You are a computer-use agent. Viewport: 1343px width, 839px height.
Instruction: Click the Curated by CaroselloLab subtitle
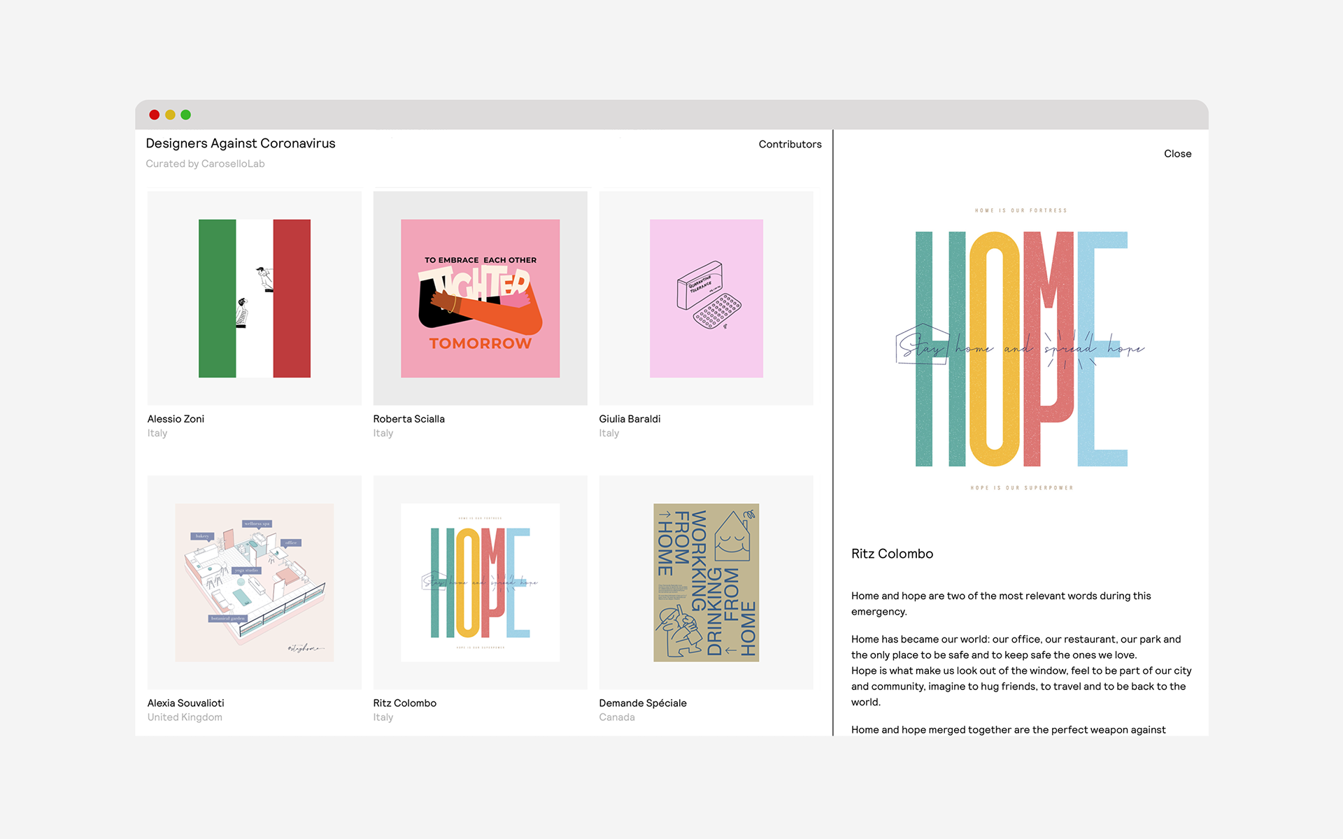(205, 164)
